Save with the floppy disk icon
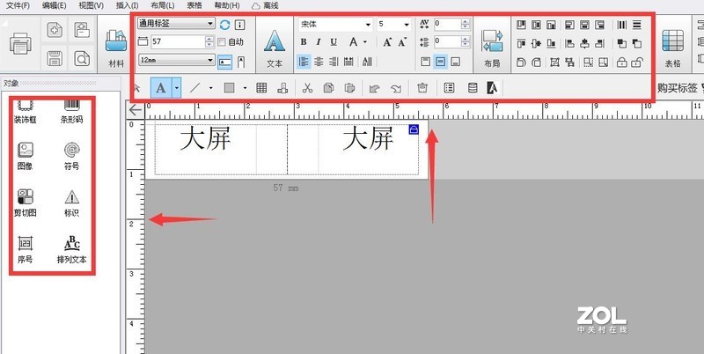 click(x=55, y=58)
